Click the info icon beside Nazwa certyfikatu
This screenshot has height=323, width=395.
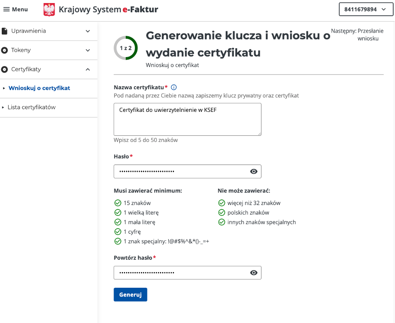point(174,87)
